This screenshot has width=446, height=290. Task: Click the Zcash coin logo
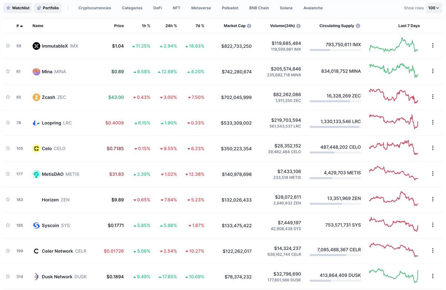click(36, 97)
